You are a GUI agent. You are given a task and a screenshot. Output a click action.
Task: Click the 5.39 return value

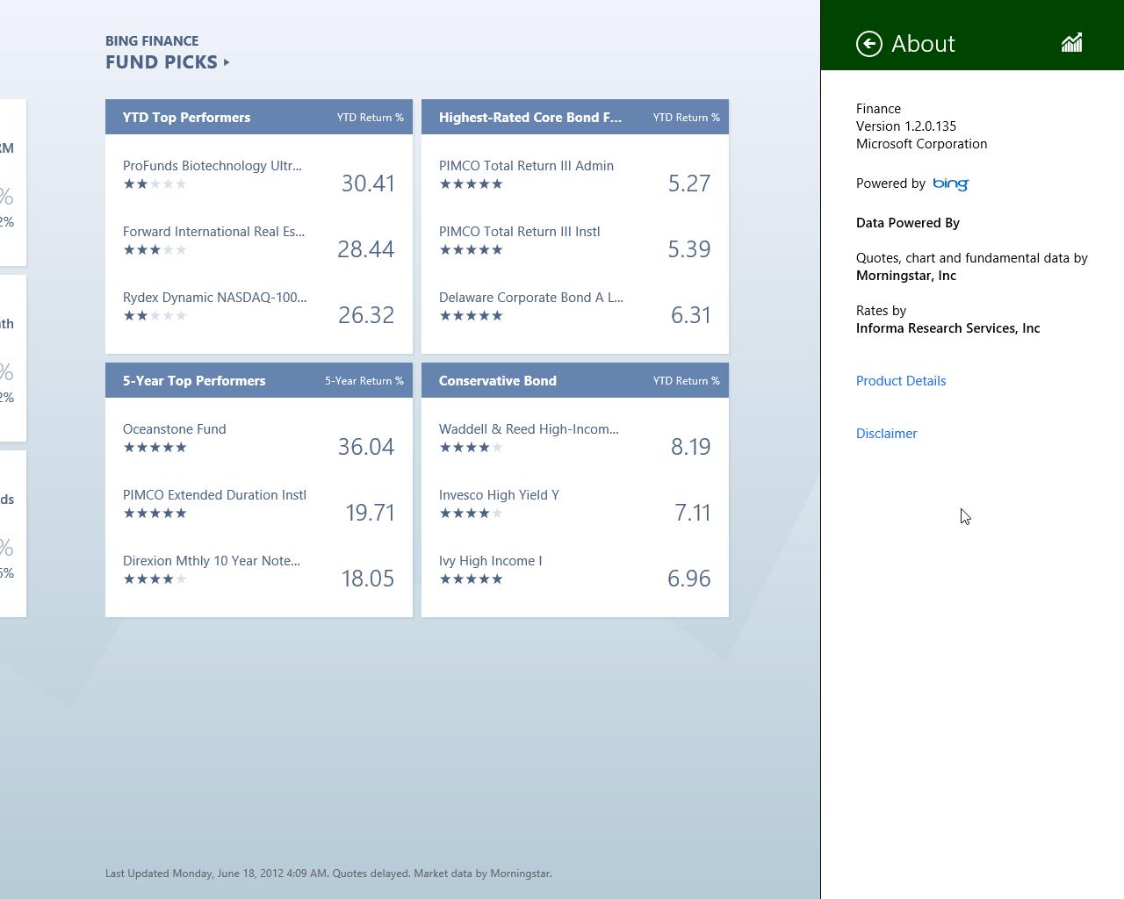(x=689, y=249)
